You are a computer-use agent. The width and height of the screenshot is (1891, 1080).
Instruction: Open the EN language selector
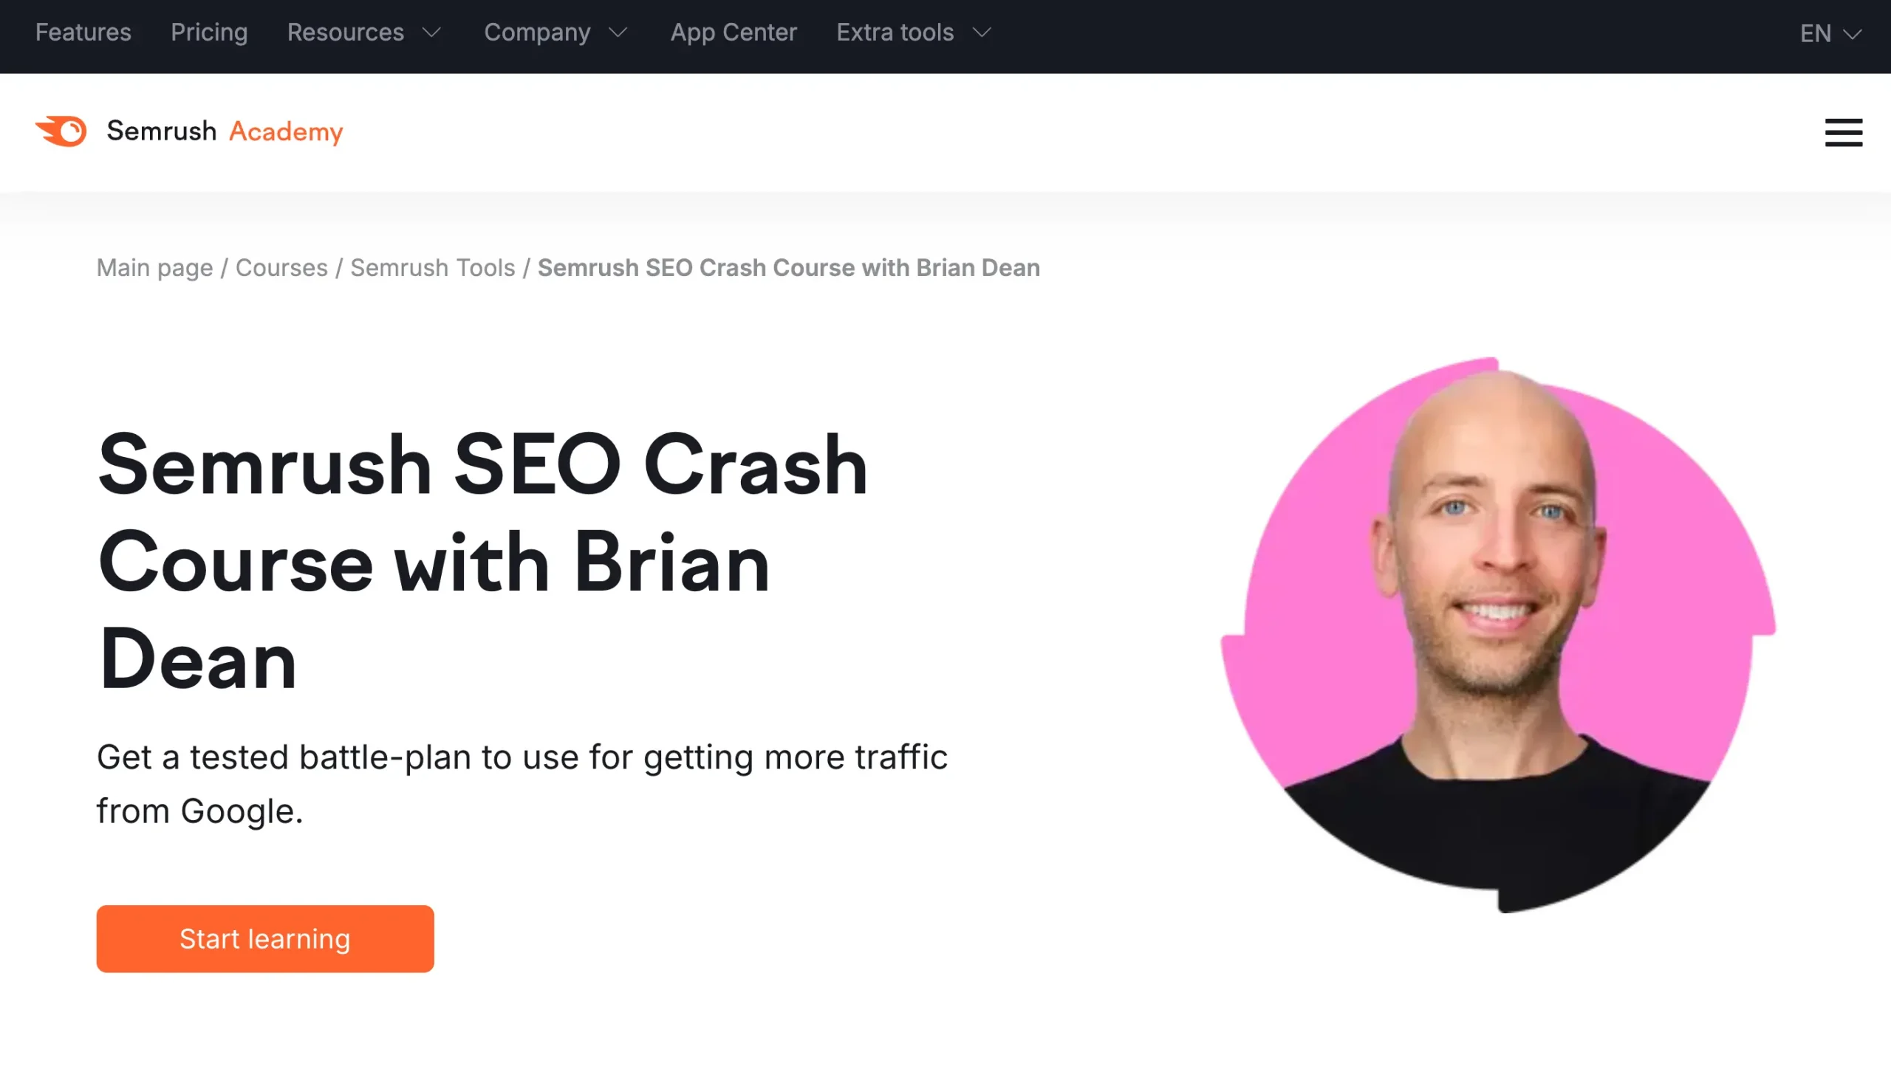coord(1831,33)
